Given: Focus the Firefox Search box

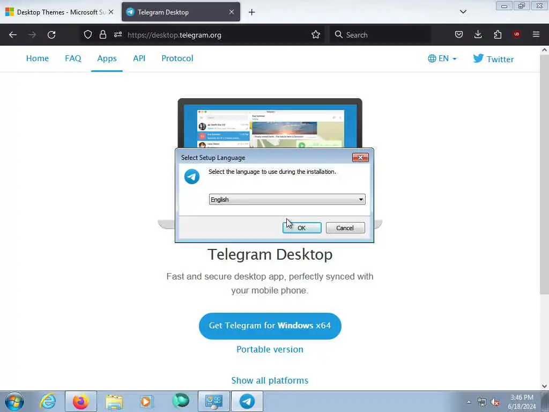Looking at the screenshot, I should (x=380, y=35).
